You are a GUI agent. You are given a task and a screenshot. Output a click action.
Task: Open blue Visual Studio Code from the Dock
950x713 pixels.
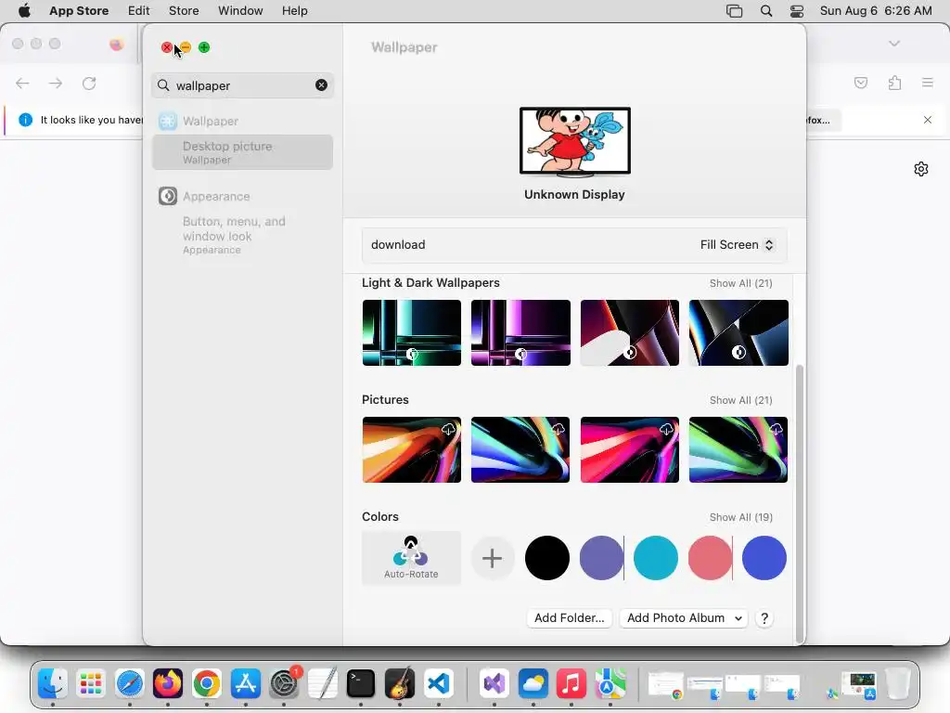click(x=439, y=684)
